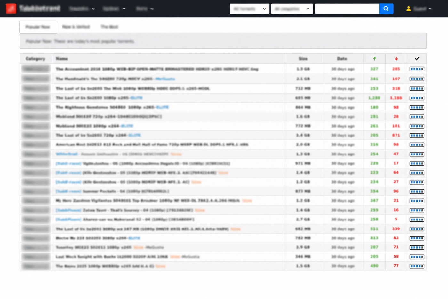This screenshot has width=448, height=299.
Task: Click health bar in the 346 MB row
Action: click(417, 257)
